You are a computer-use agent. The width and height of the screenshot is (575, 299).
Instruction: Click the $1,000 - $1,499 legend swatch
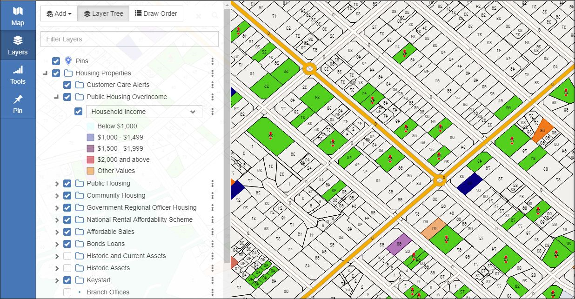coord(91,137)
